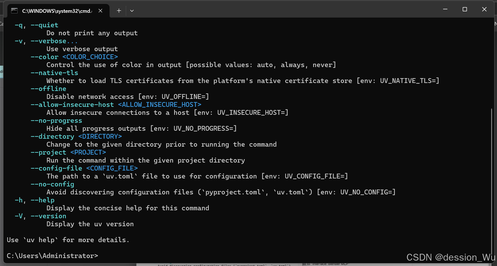
Task: Open a new terminal tab
Action: point(119,11)
